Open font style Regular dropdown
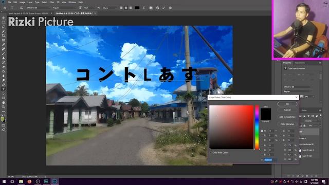The height and width of the screenshot is (185, 329). pyautogui.click(x=64, y=8)
